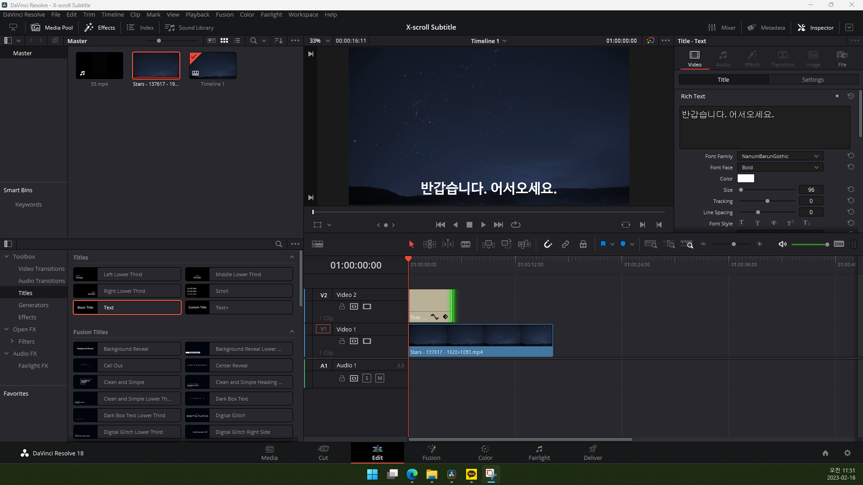Switch to the Settings tab in Inspector
This screenshot has width=863, height=485.
[813, 79]
